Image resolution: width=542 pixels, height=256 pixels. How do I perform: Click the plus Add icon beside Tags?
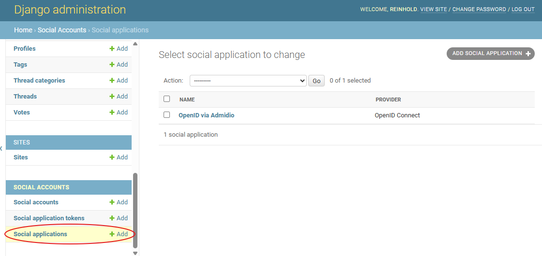pyautogui.click(x=112, y=65)
